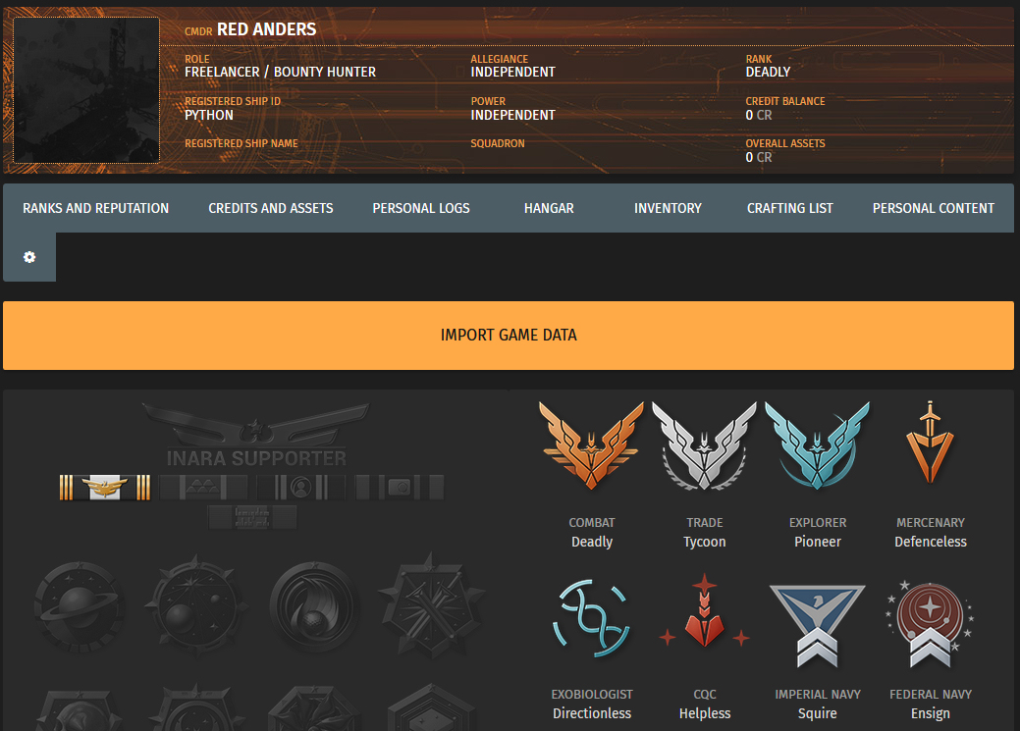Click the Ensign rank label
Image resolution: width=1020 pixels, height=731 pixels.
931,713
